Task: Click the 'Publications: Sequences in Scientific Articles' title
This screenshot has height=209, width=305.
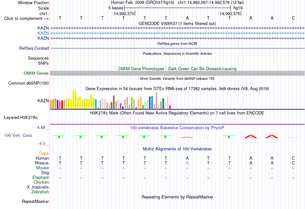Action: point(177,54)
